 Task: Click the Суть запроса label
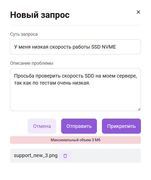click(x=24, y=34)
